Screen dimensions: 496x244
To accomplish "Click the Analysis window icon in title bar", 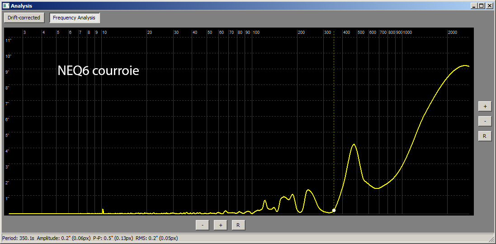I will [x=6, y=6].
